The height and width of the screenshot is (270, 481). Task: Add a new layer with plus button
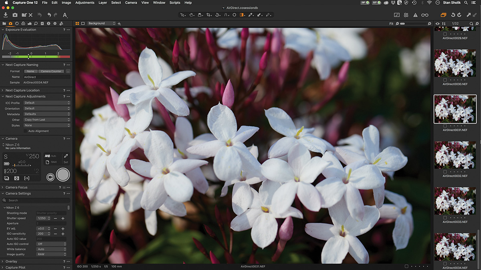(119, 24)
